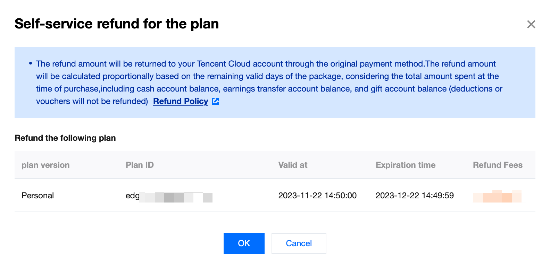Screen dimensions: 550x267
Task: Click the blurred Plan ID value starting with edg
Action: coord(169,197)
